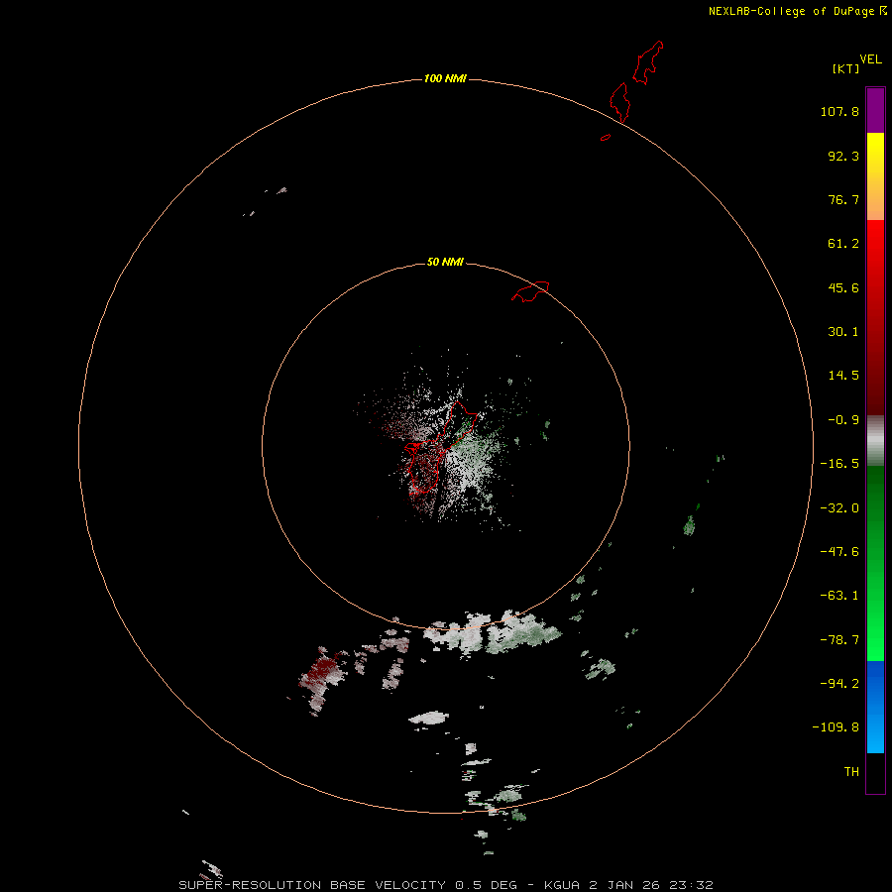Click the 92.3 legend value
Viewport: 892px width, 892px height.
843,156
